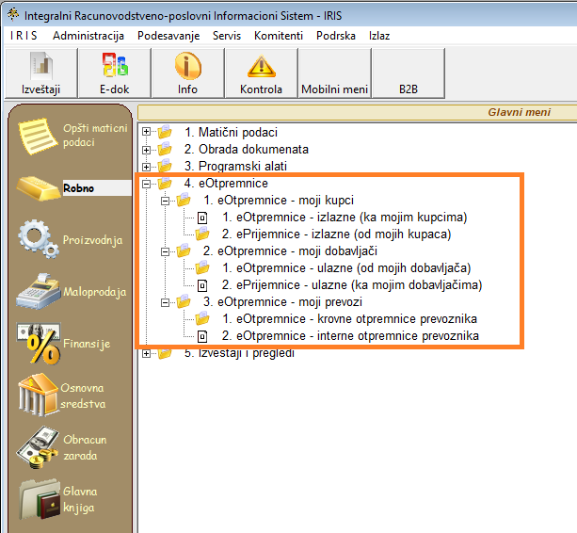This screenshot has width=577, height=533.
Task: Open the Info toolbar icon
Action: (x=187, y=73)
